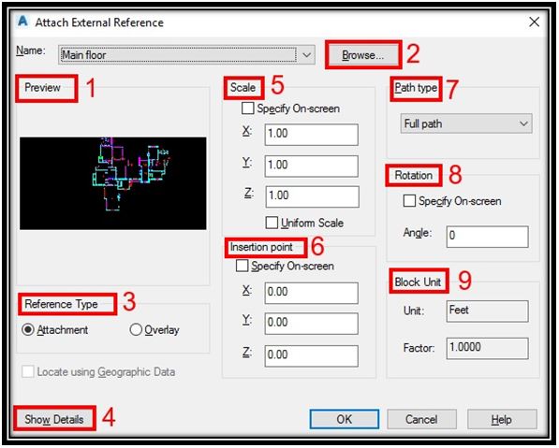Click the Block Unit field showing Feet
The width and height of the screenshot is (559, 448).
[487, 311]
